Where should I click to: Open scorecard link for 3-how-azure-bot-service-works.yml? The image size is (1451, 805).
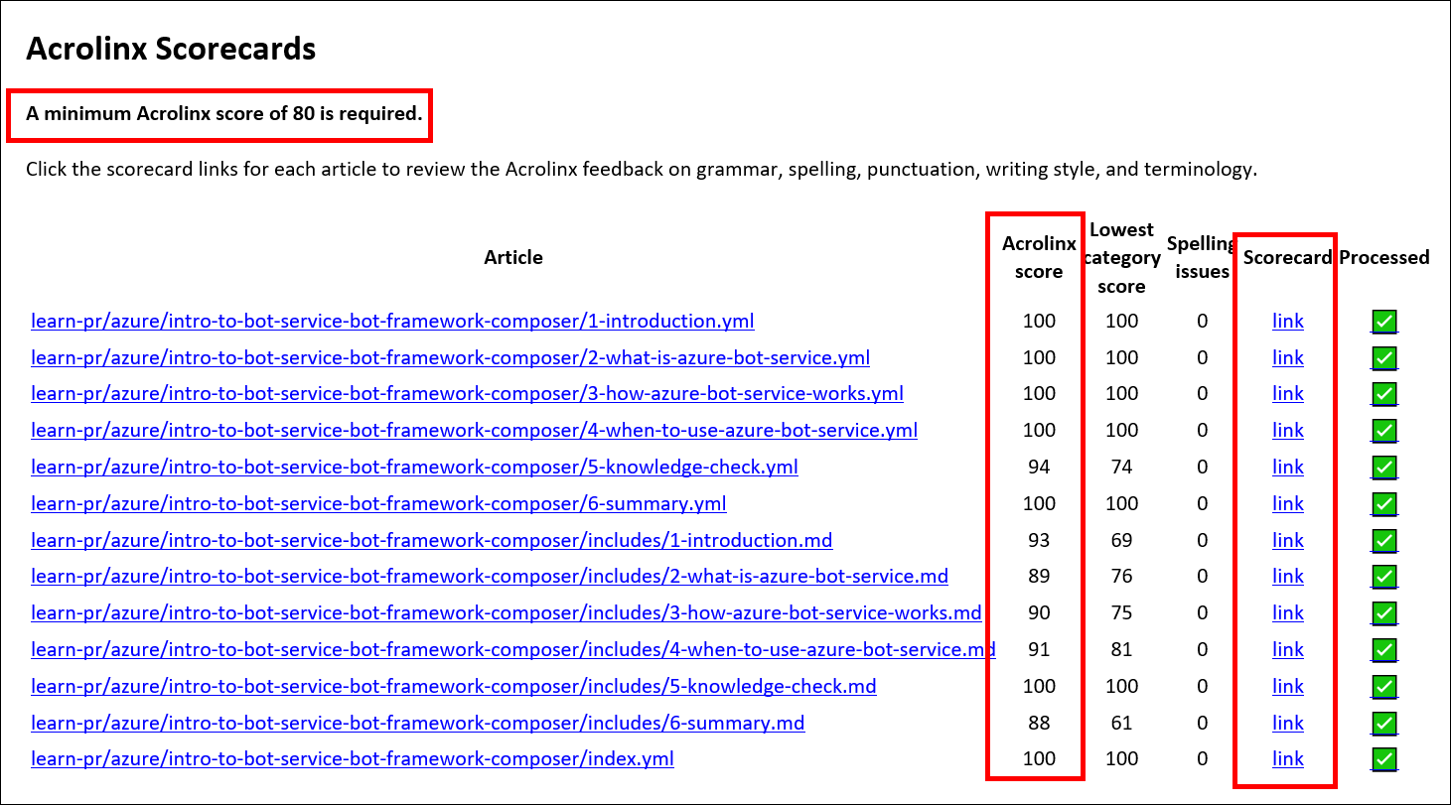(1288, 393)
